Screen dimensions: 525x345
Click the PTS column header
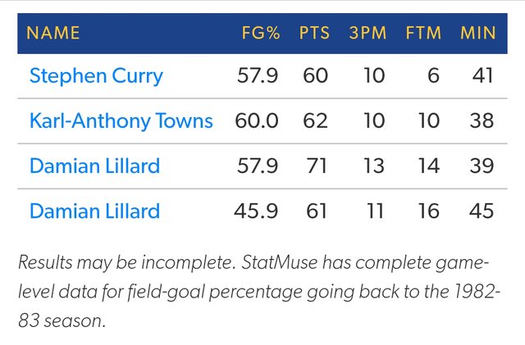point(313,34)
